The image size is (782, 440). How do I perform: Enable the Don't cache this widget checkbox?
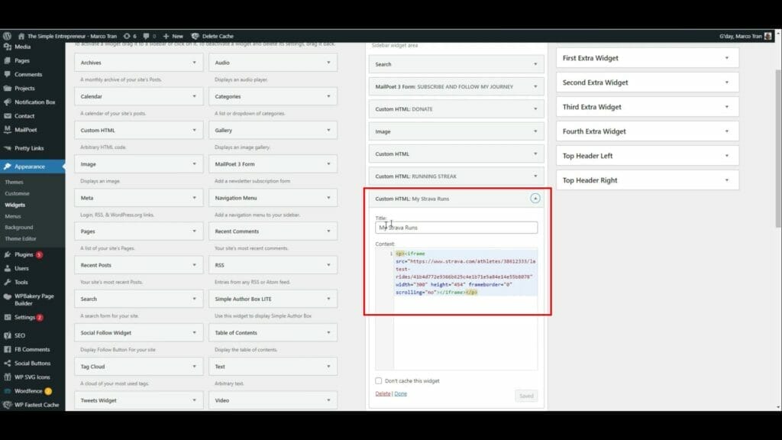click(x=378, y=380)
